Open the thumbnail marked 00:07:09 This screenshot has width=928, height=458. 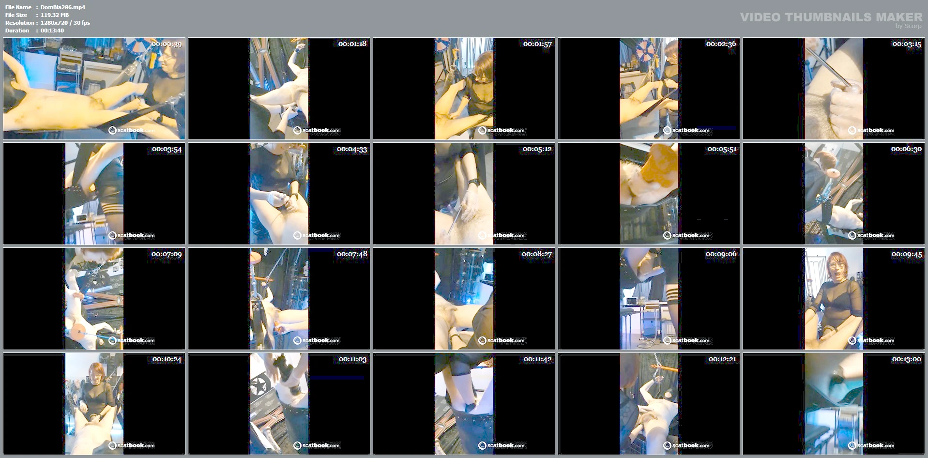94,299
